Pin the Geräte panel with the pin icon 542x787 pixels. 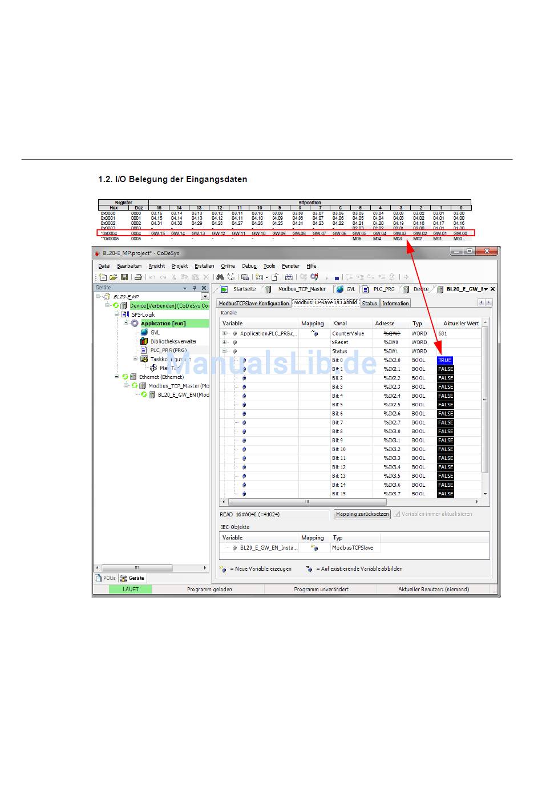tap(194, 288)
